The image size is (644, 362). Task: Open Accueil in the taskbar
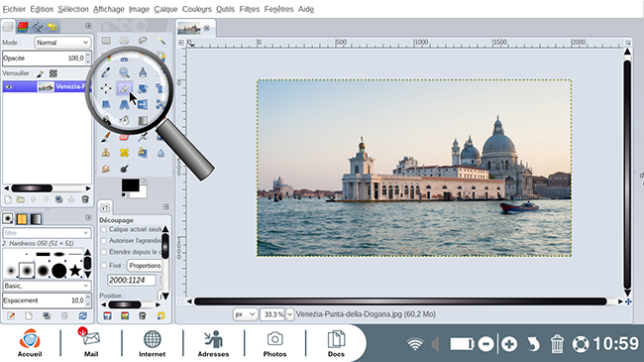(30, 343)
